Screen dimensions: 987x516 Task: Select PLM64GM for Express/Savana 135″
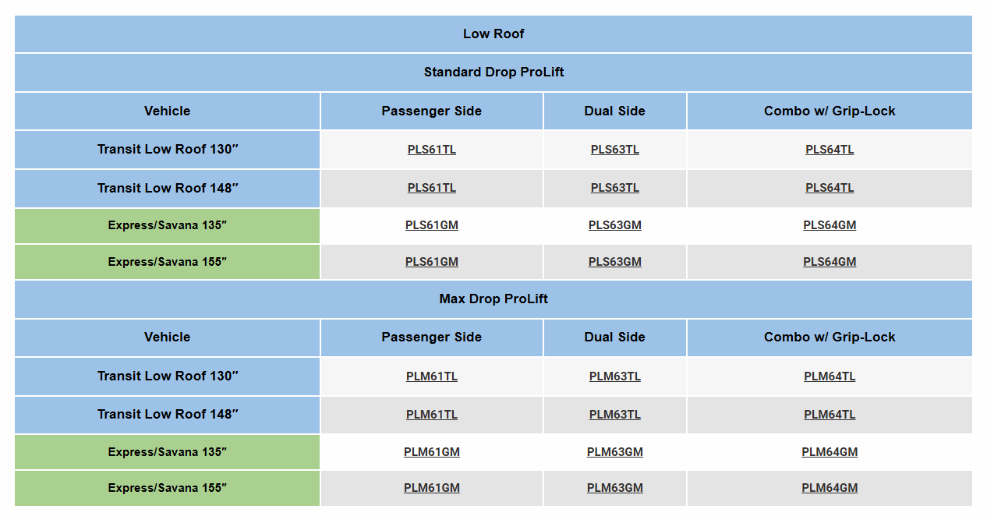[x=830, y=452]
